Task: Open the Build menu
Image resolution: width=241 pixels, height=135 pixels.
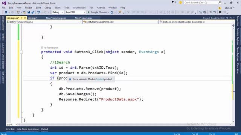Action: [38, 7]
